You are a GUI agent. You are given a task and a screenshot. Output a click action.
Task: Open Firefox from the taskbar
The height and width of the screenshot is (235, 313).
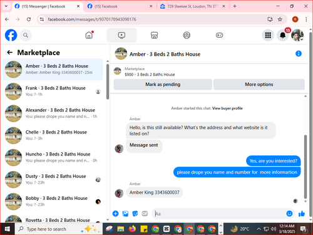[132, 229]
